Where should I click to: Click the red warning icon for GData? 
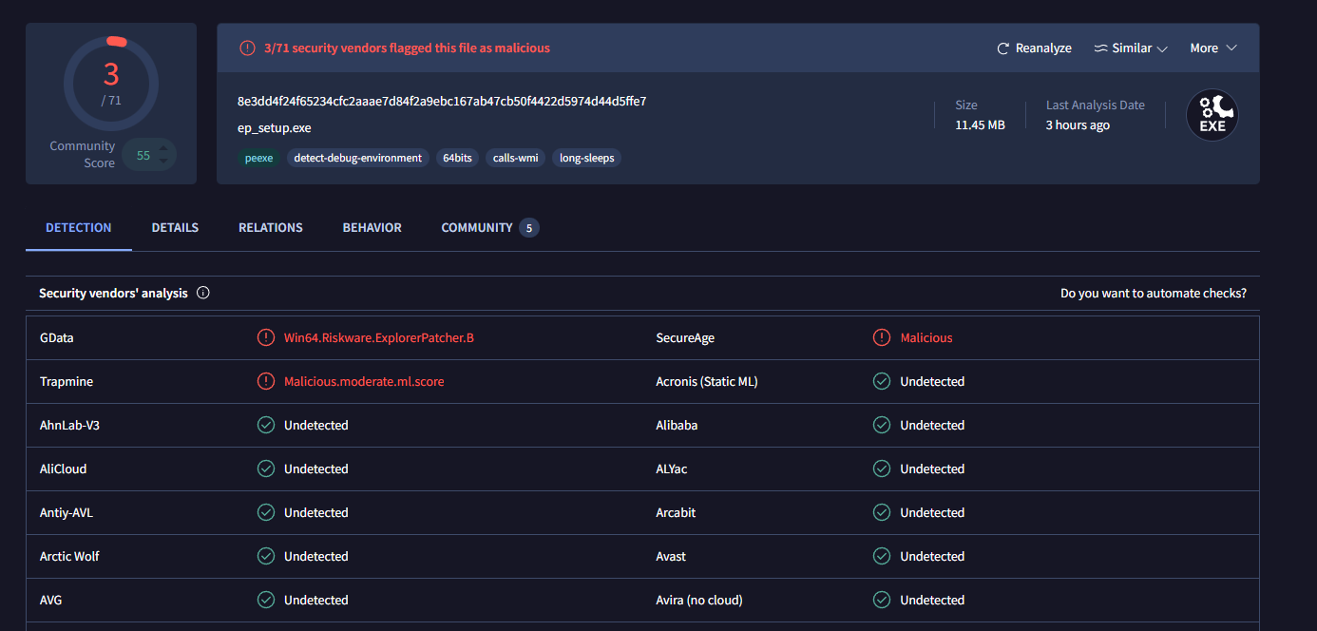[266, 337]
